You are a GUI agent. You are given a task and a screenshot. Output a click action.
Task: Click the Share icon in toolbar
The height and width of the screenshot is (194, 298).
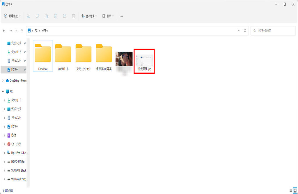(64, 16)
